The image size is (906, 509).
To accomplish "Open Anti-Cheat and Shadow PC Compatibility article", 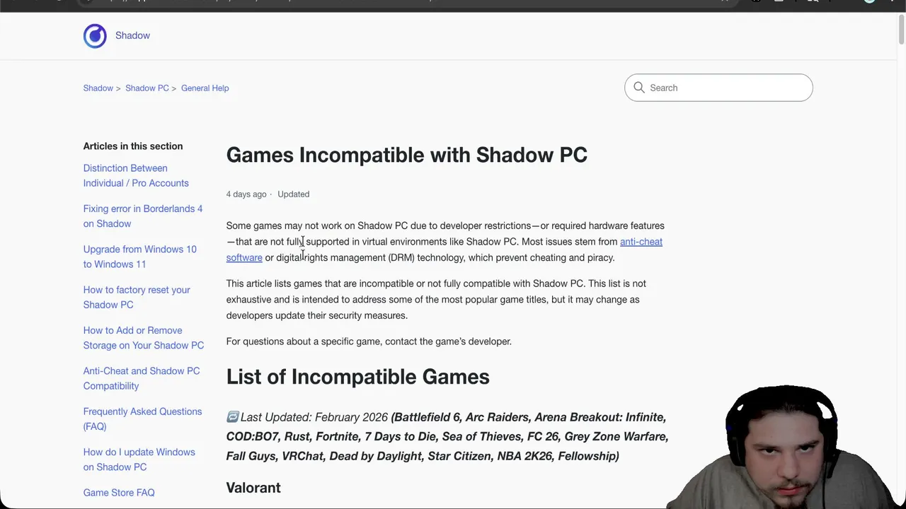I will (142, 378).
